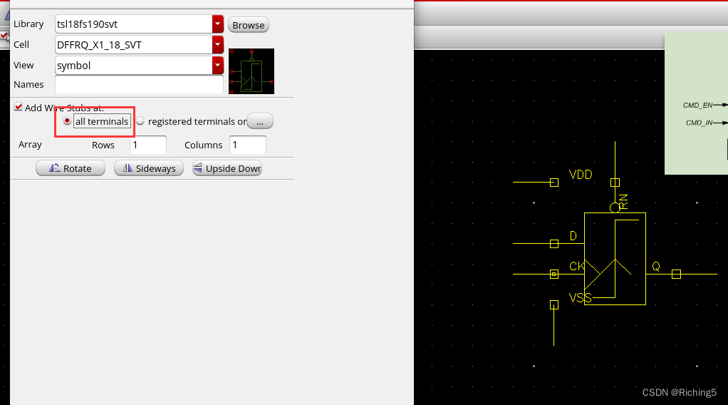Click the RN pin square above the bubble

point(615,183)
